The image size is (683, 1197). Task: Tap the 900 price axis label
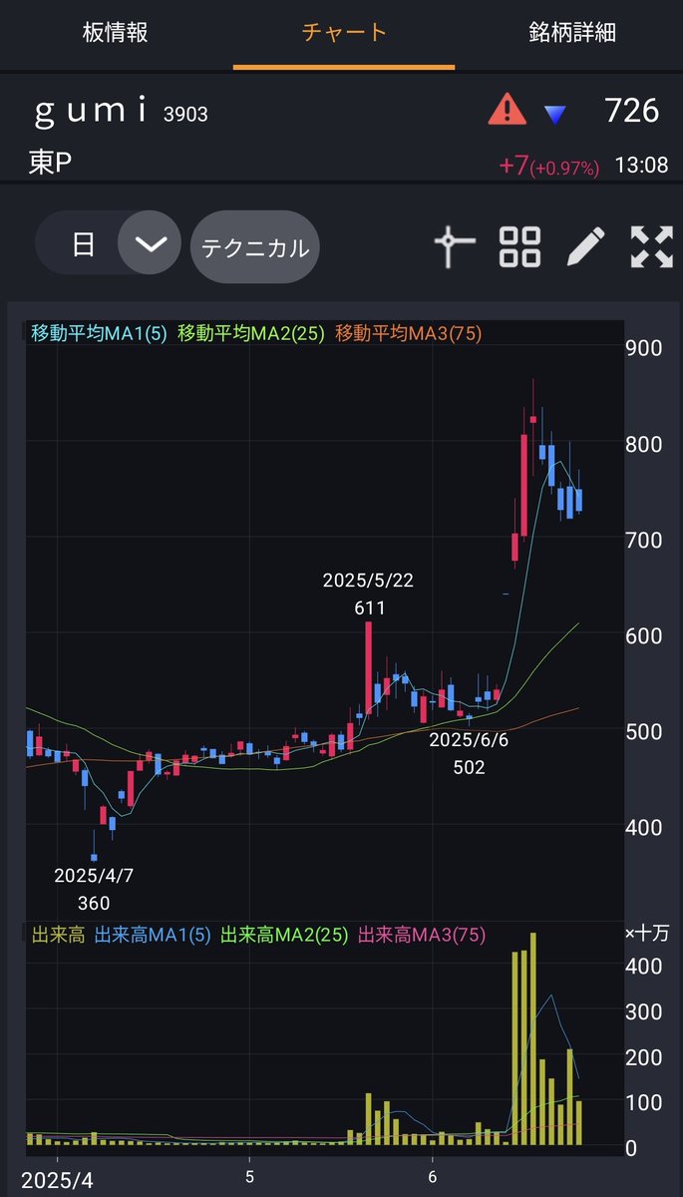642,347
